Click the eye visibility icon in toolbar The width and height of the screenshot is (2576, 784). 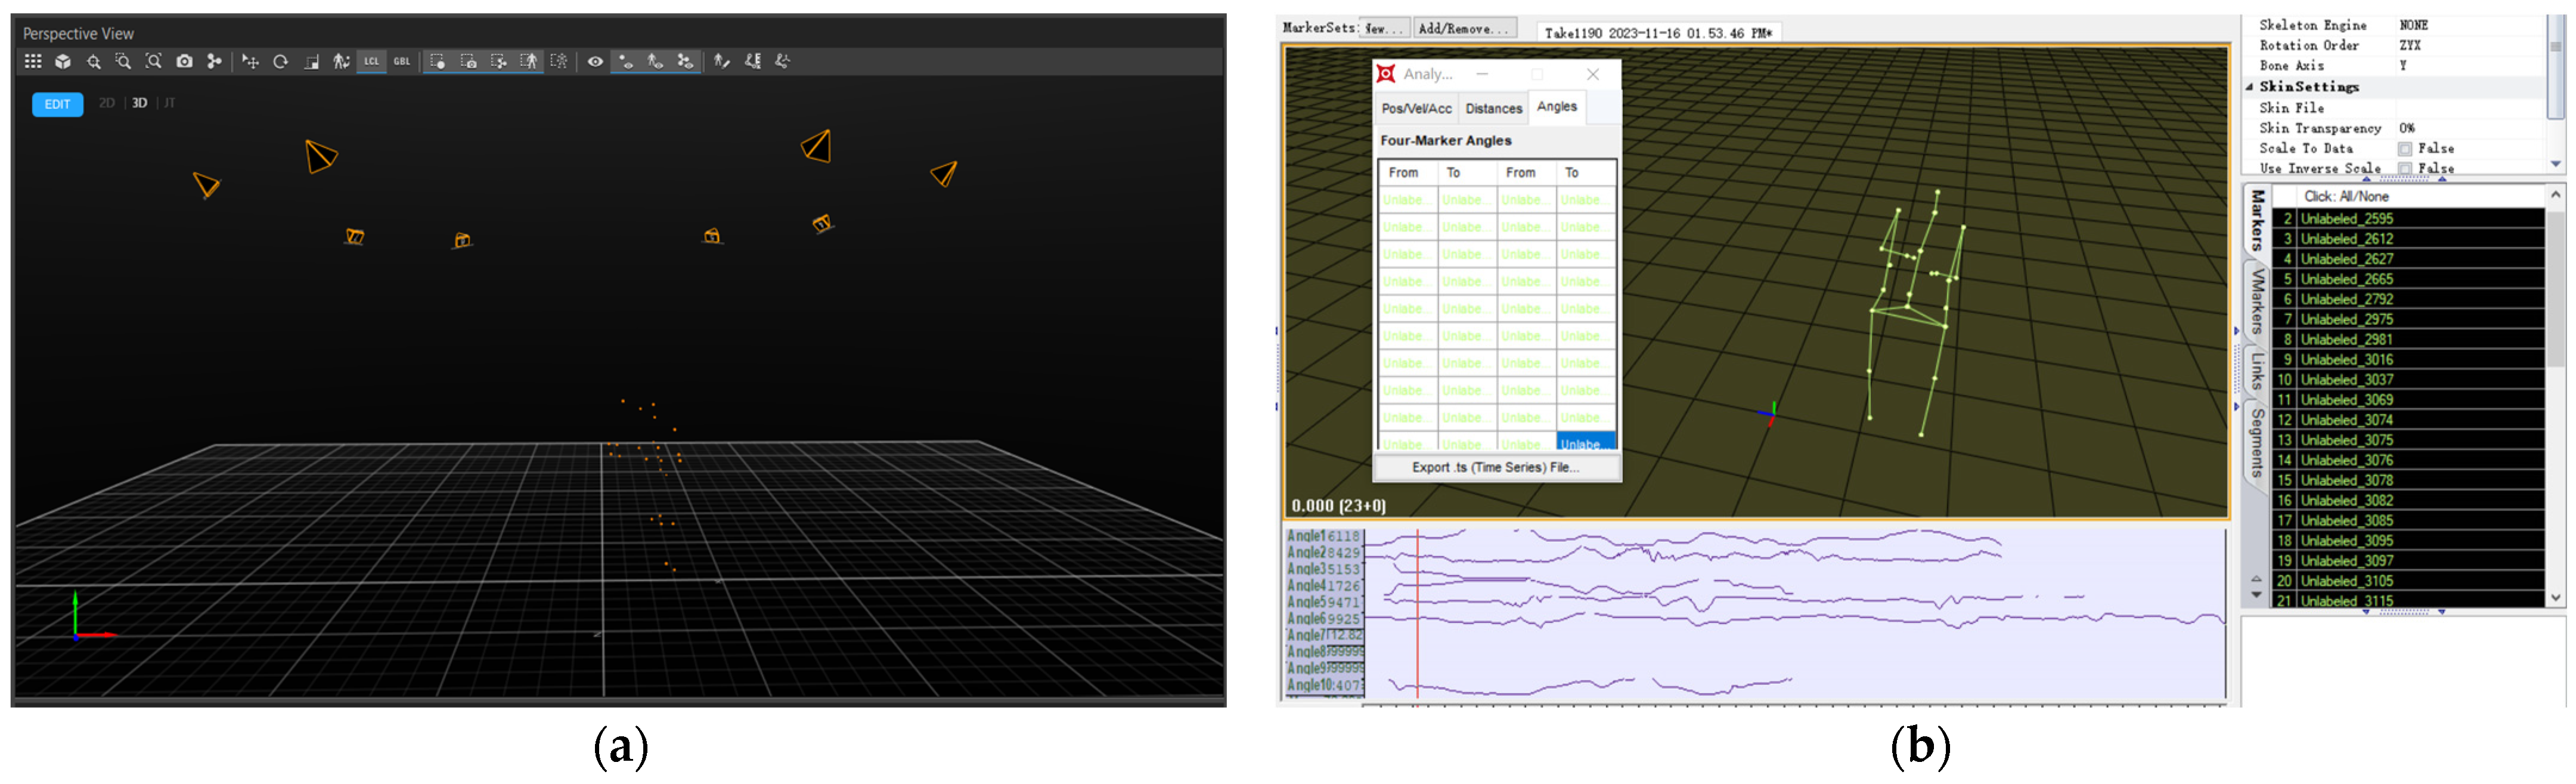[595, 62]
